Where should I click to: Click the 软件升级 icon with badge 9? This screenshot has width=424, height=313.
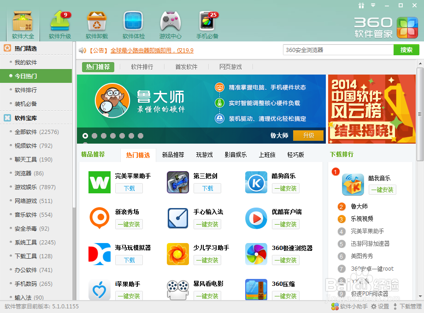click(x=59, y=21)
